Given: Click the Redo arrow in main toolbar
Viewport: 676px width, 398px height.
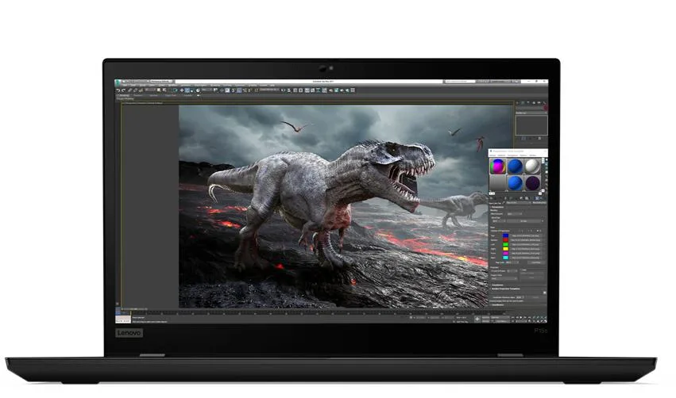Looking at the screenshot, I should [123, 90].
